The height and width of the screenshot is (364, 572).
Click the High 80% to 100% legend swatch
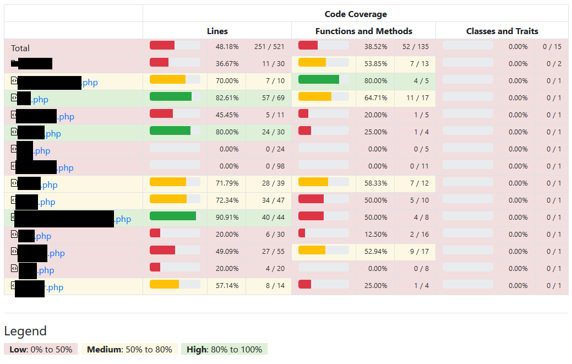(x=225, y=349)
